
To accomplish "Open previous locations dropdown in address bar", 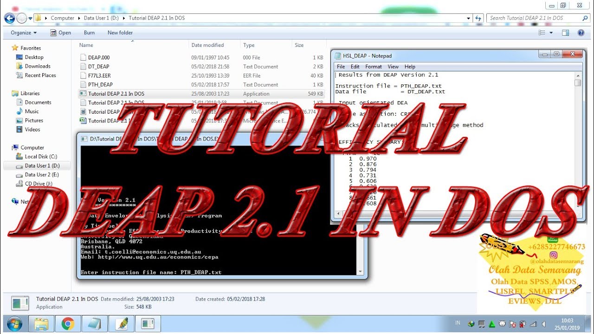I will coord(469,18).
